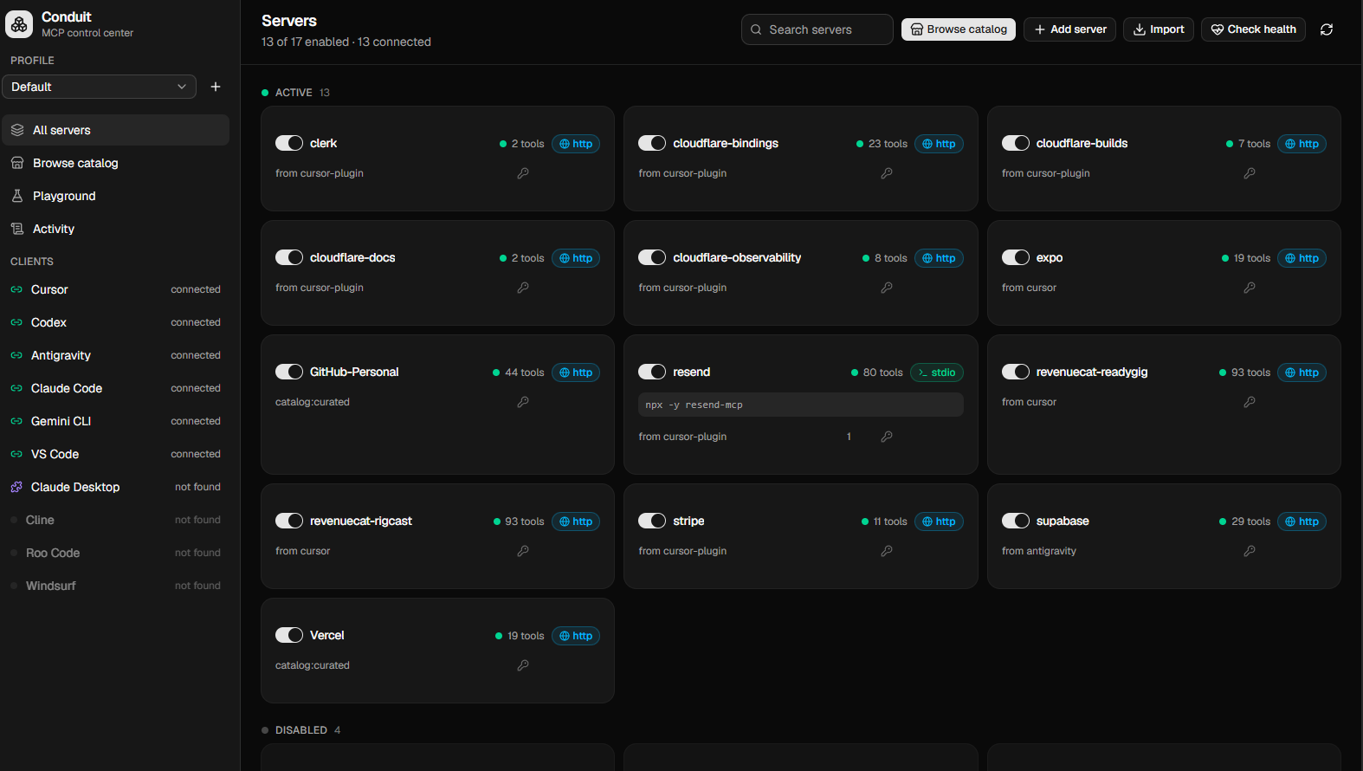Select the Roo Code client entry
Image resolution: width=1363 pixels, height=771 pixels.
115,553
